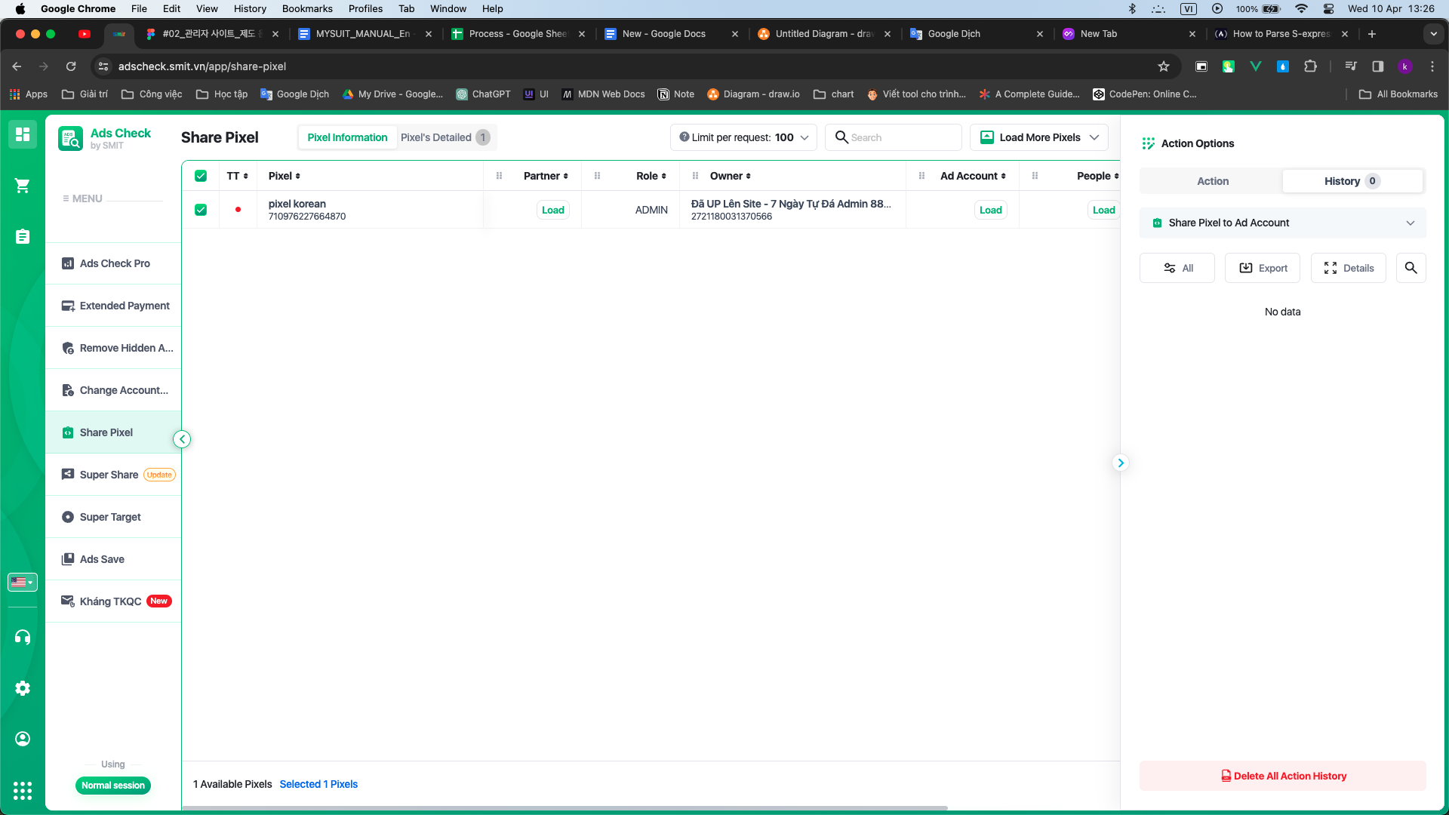Open the Limit per request dropdown
The image size is (1449, 815).
[743, 137]
